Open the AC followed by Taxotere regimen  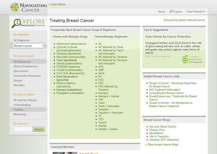click(x=112, y=57)
